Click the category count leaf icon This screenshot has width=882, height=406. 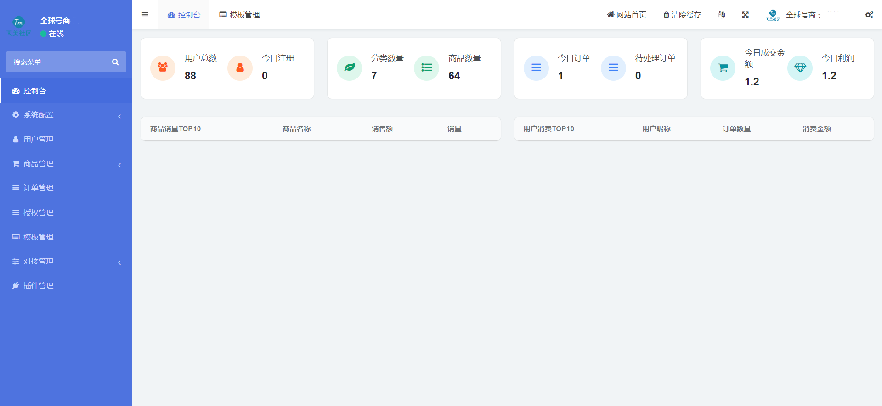pyautogui.click(x=349, y=68)
